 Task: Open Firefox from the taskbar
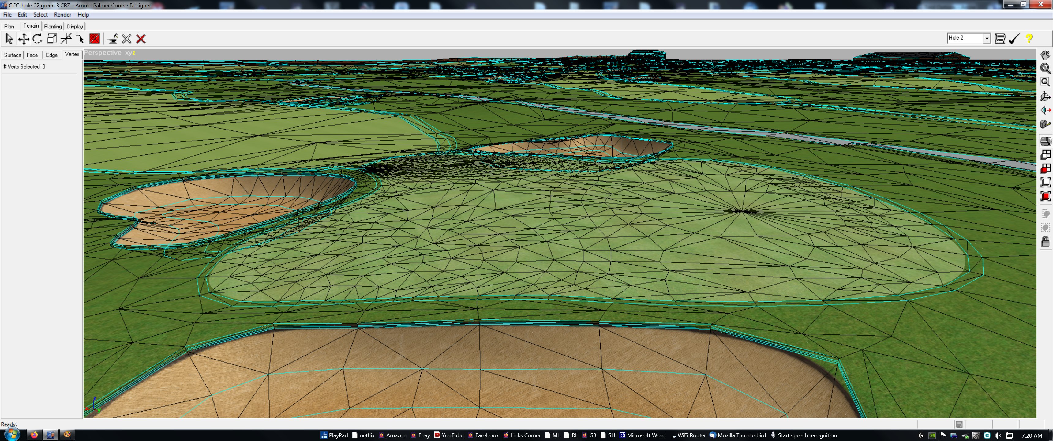[x=34, y=435]
